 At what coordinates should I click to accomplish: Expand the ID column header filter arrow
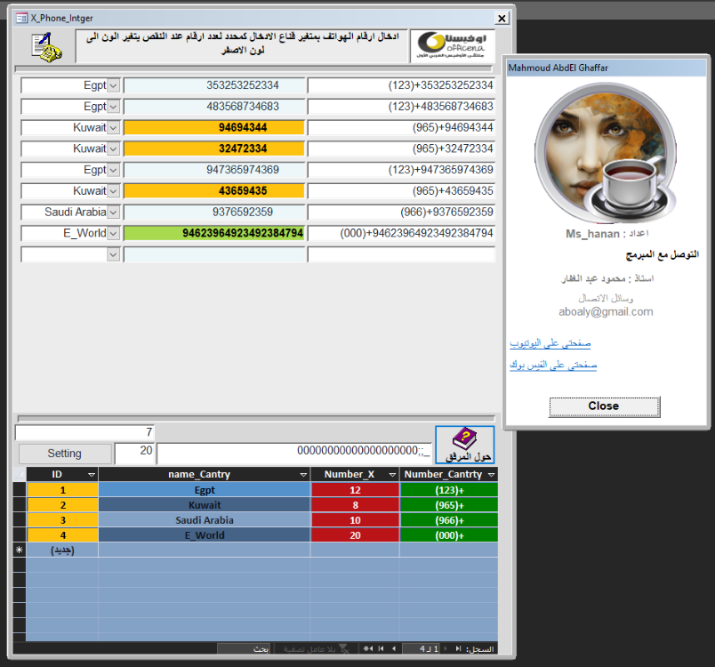(91, 475)
